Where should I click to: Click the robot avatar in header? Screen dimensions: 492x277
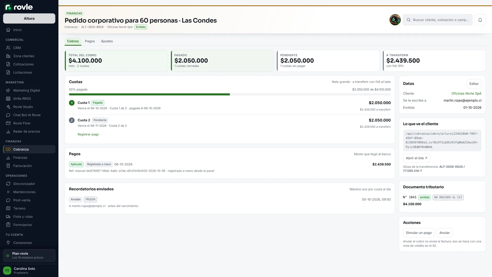tap(395, 20)
